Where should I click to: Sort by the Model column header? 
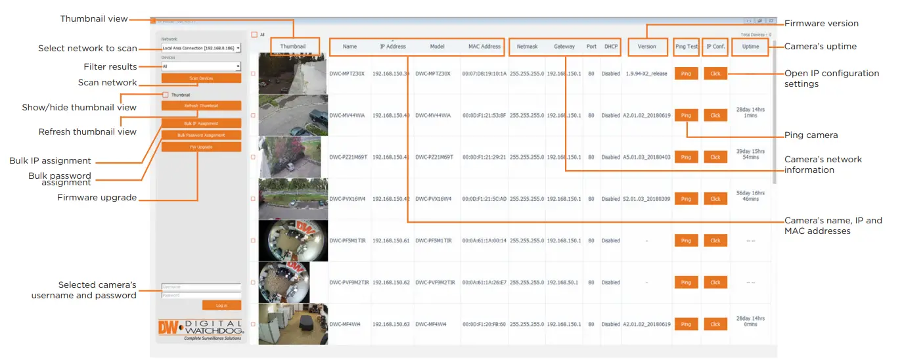(x=437, y=47)
